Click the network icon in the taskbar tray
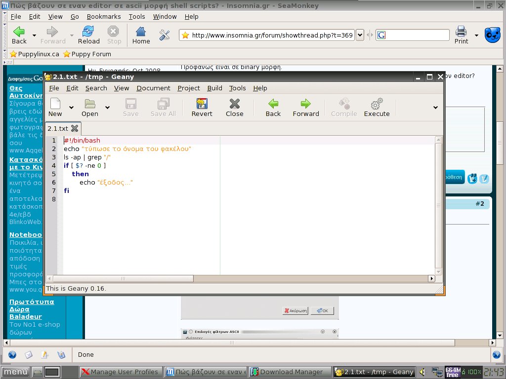This screenshot has height=379, width=506. coord(437,372)
